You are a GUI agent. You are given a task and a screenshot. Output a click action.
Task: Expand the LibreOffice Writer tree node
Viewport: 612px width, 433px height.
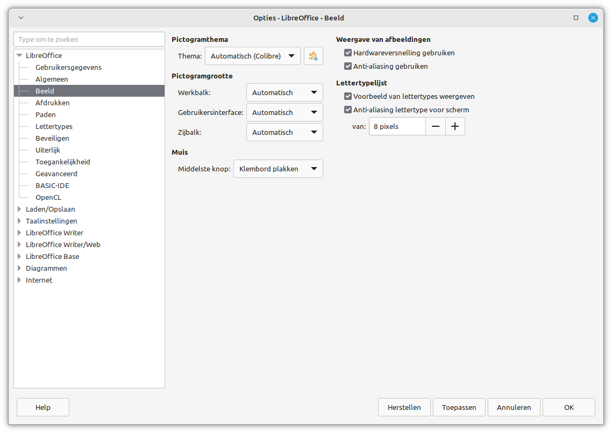pyautogui.click(x=19, y=233)
